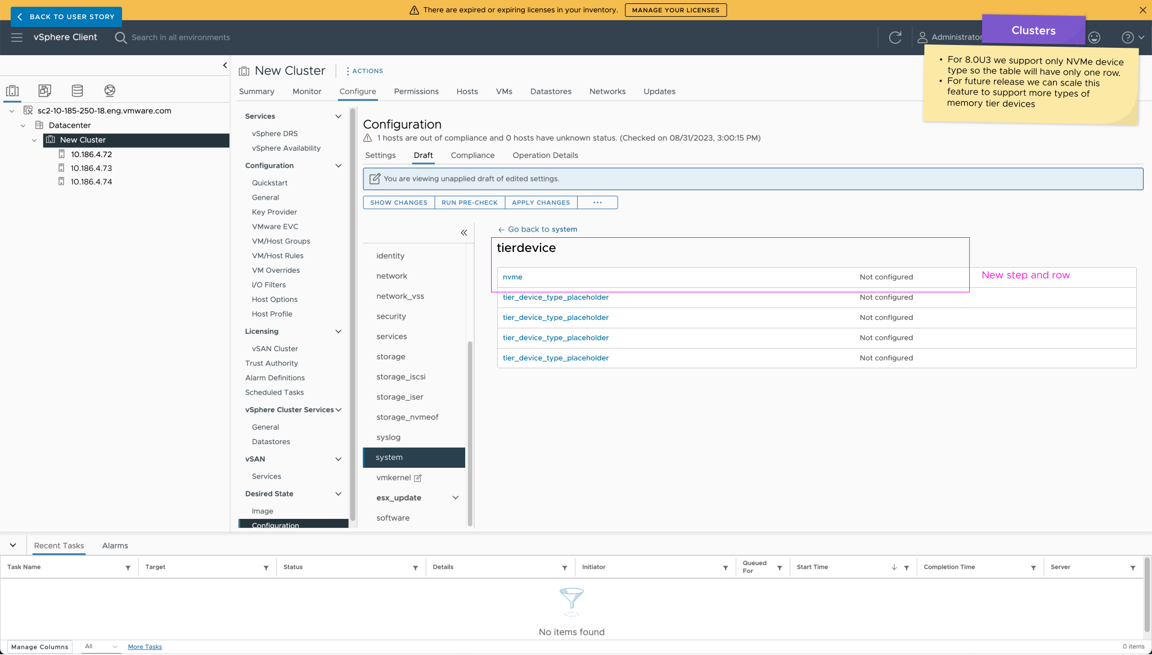Viewport: 1152px width, 655px height.
Task: Click the smiley feedback icon
Action: (x=1094, y=37)
